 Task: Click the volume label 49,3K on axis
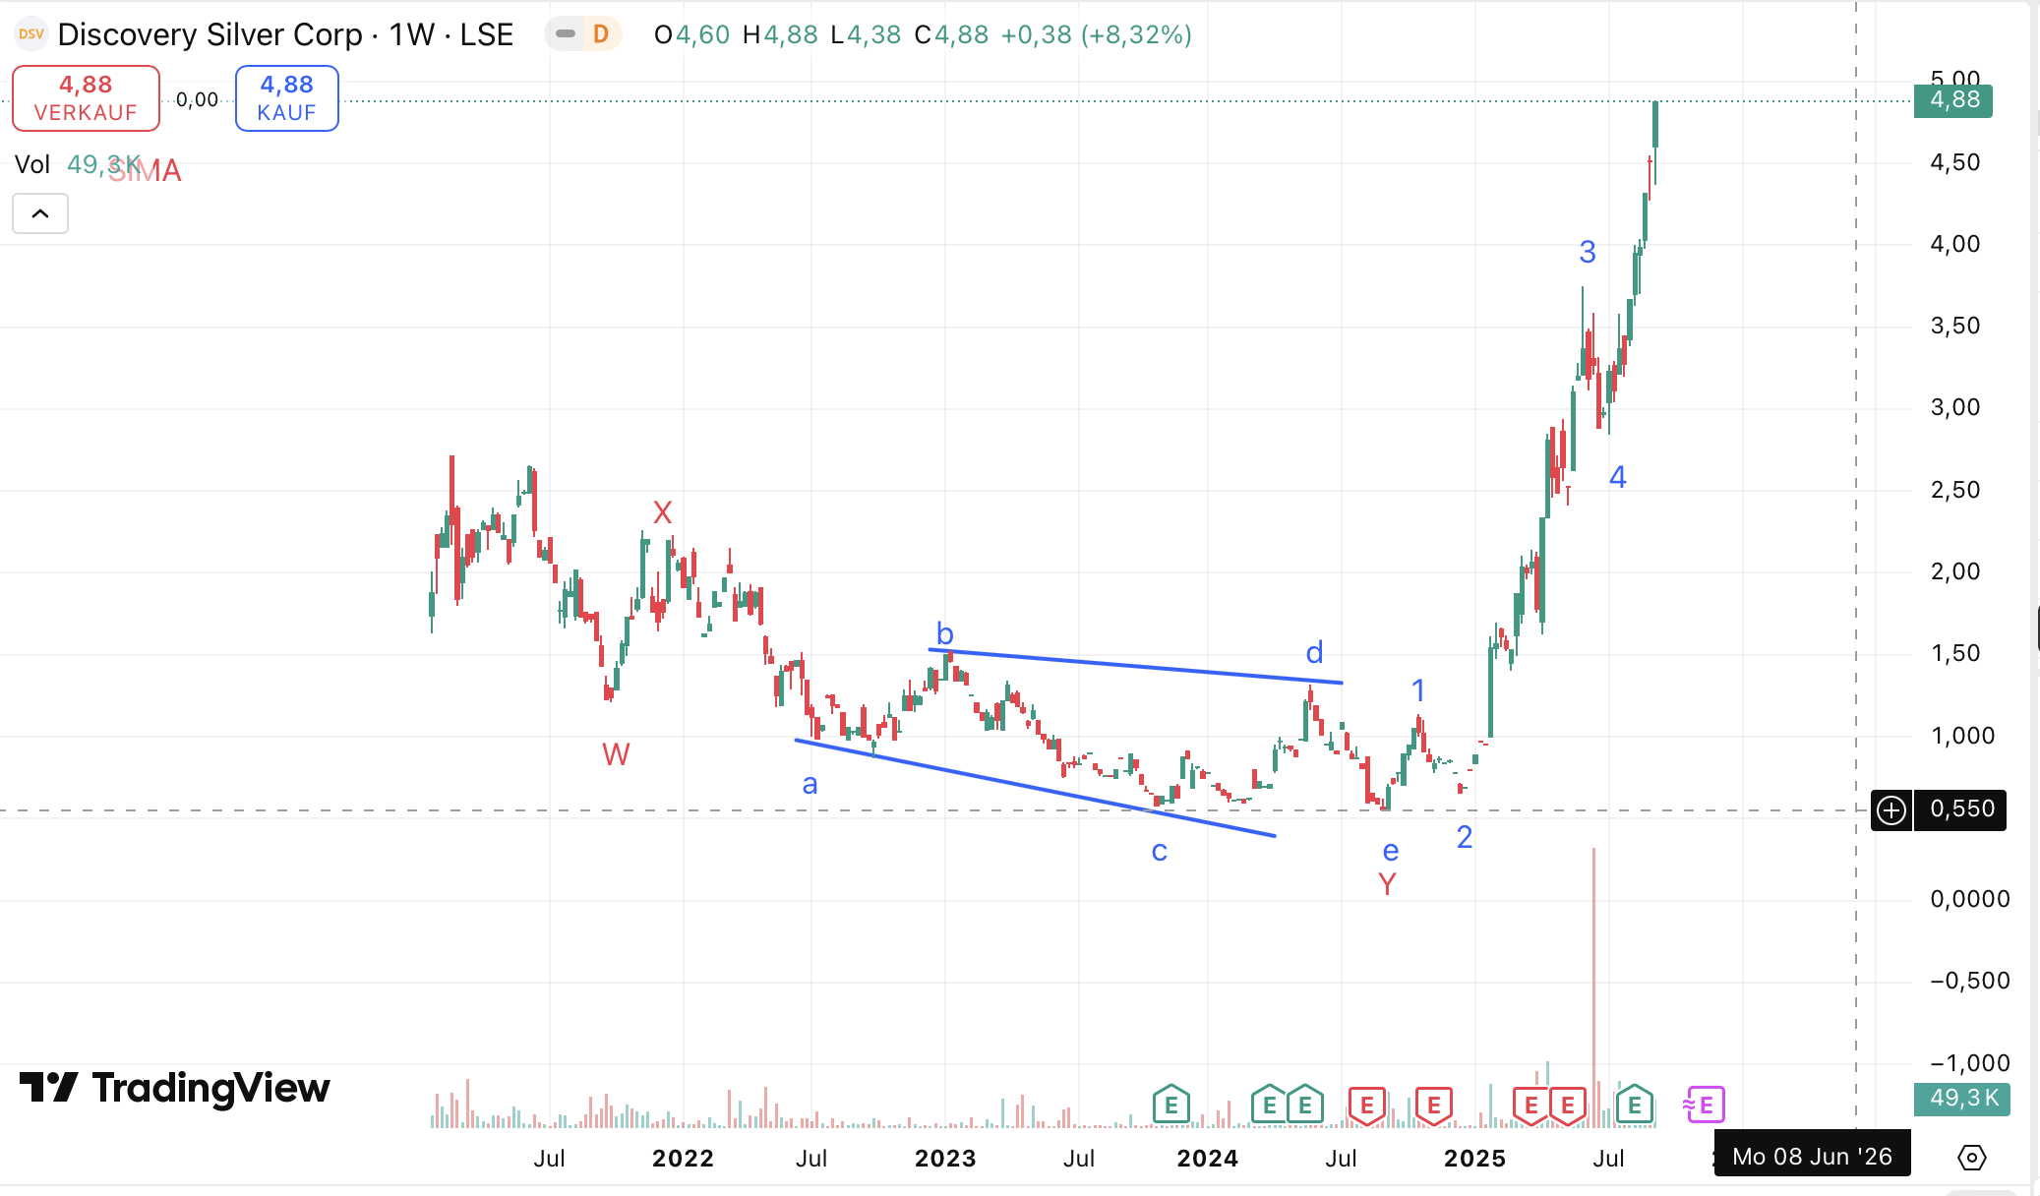[x=1961, y=1098]
